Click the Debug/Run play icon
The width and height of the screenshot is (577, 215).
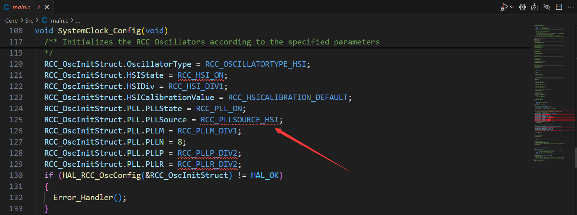tap(504, 7)
